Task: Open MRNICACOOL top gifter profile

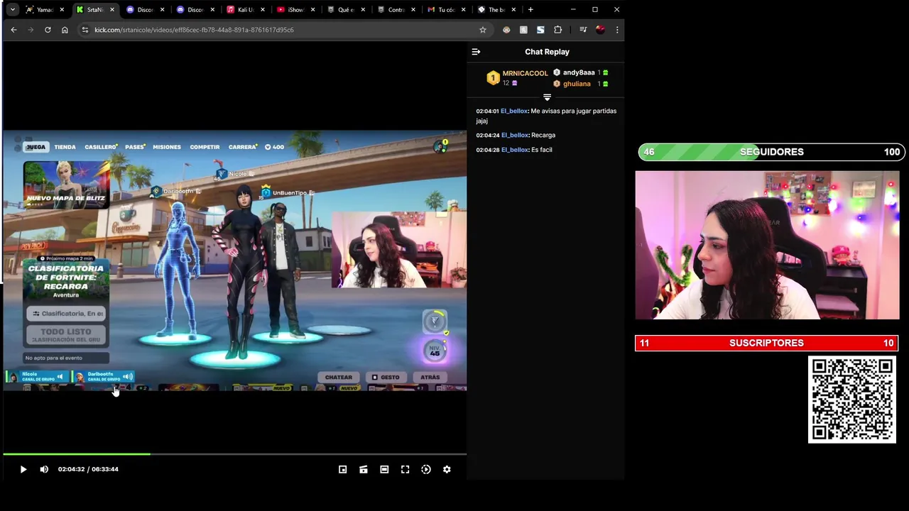Action: 525,73
